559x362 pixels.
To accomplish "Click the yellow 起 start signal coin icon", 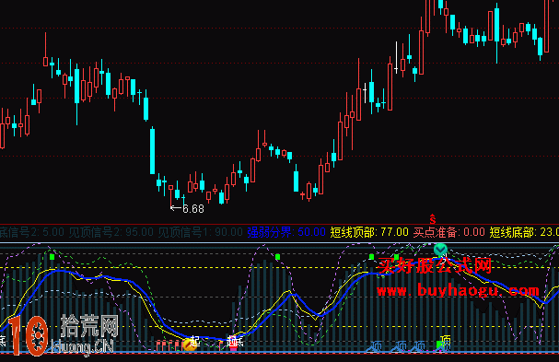I will click(x=190, y=344).
